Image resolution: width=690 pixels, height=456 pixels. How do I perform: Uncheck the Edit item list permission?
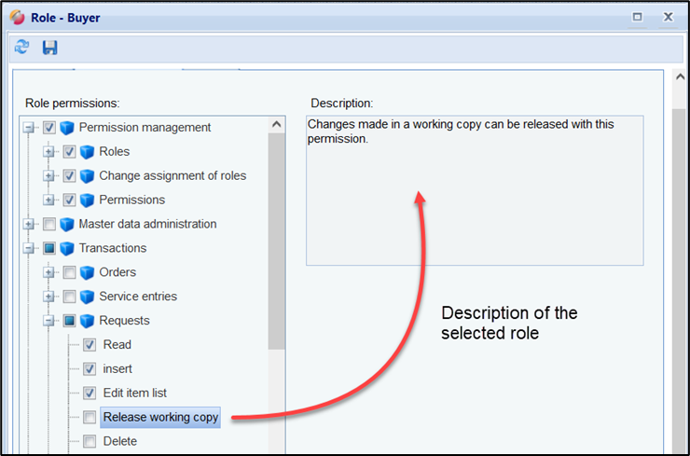point(90,394)
